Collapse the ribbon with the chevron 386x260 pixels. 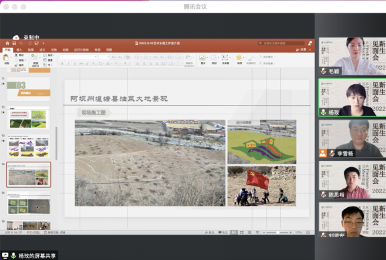(x=310, y=50)
